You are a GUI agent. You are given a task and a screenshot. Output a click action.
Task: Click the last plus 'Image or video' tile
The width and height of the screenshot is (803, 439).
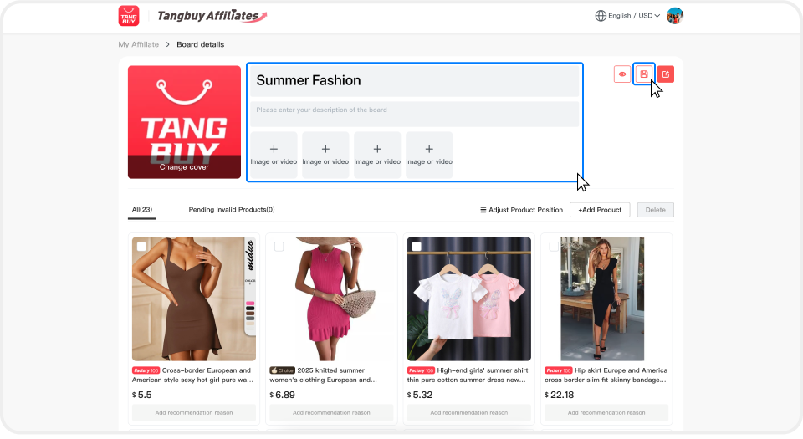click(x=429, y=154)
